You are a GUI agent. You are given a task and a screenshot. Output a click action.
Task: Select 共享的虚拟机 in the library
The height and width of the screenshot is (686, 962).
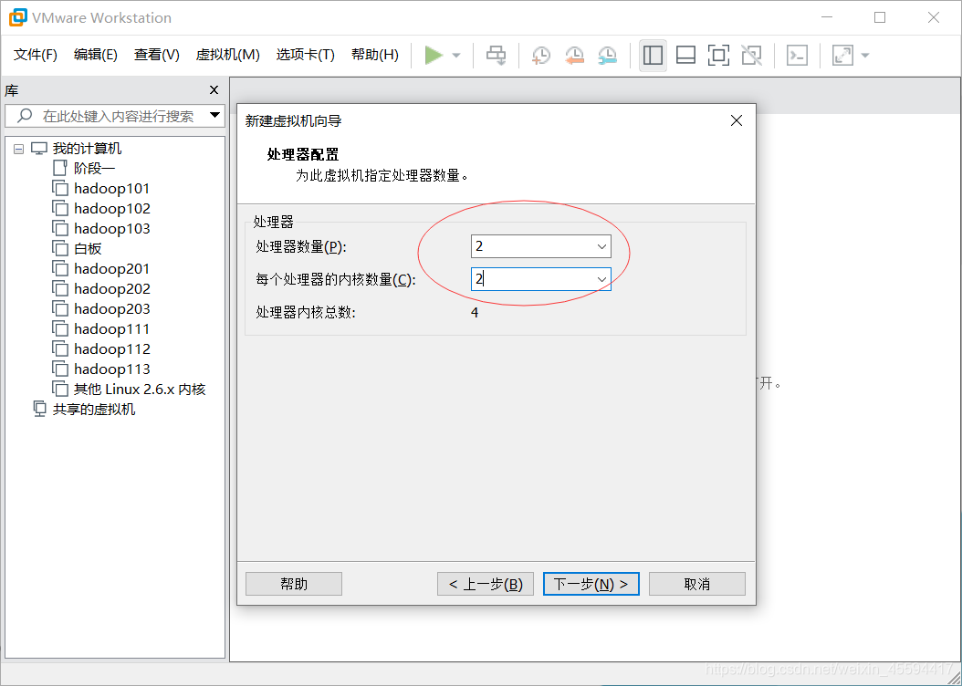click(93, 409)
